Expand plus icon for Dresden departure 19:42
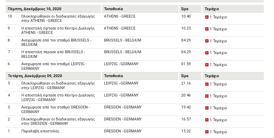The height and width of the screenshot is (138, 274). coord(207,108)
